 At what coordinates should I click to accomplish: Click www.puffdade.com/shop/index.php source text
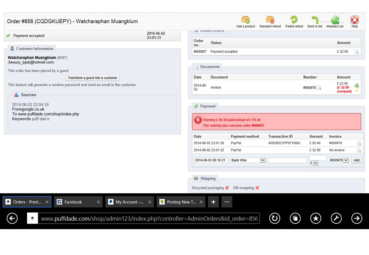point(49,114)
